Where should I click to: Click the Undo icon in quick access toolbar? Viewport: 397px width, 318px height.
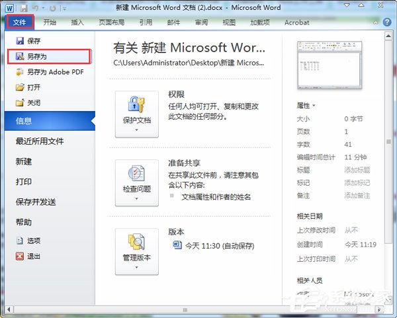point(35,8)
